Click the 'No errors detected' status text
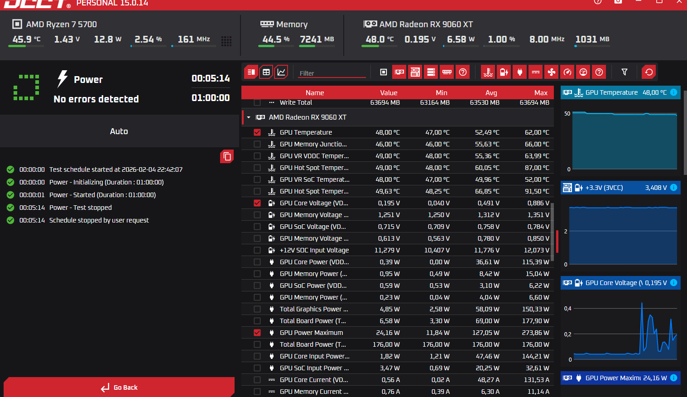The width and height of the screenshot is (687, 397). (96, 99)
